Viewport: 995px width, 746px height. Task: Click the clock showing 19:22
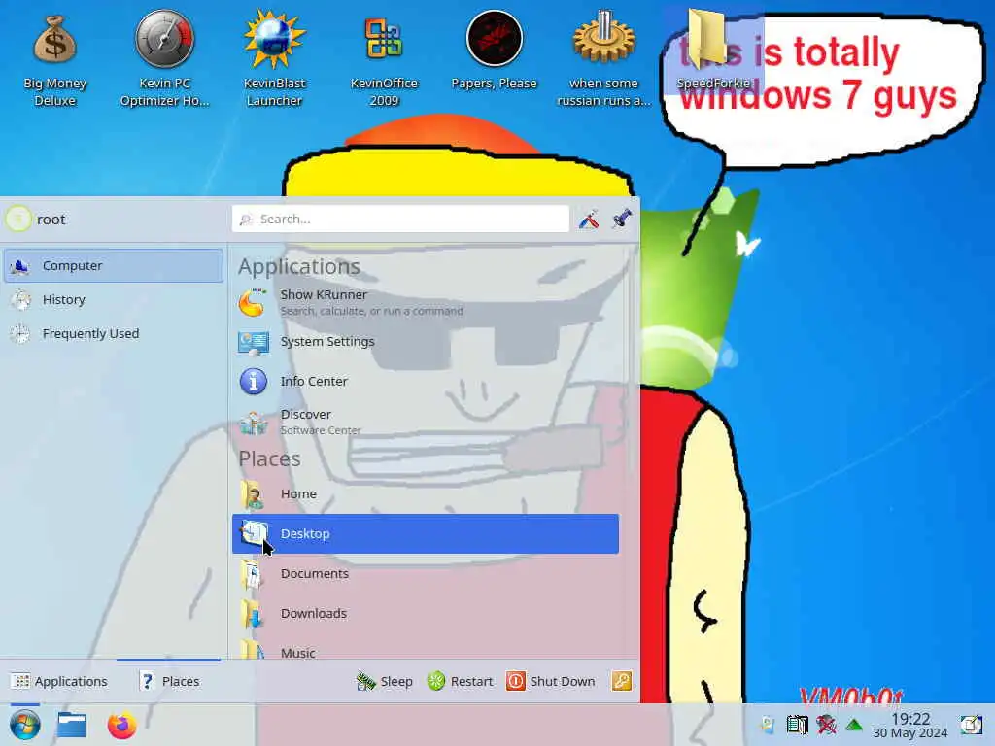(909, 725)
